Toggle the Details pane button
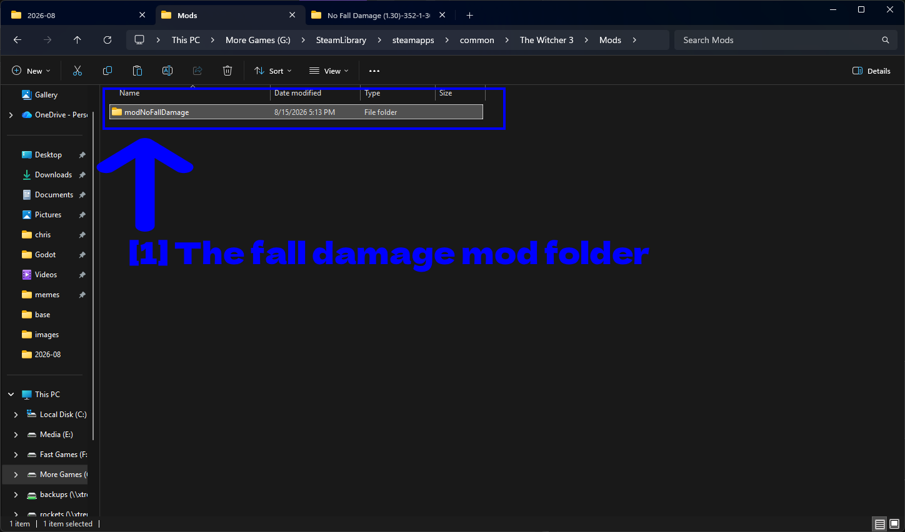905x532 pixels. (872, 71)
